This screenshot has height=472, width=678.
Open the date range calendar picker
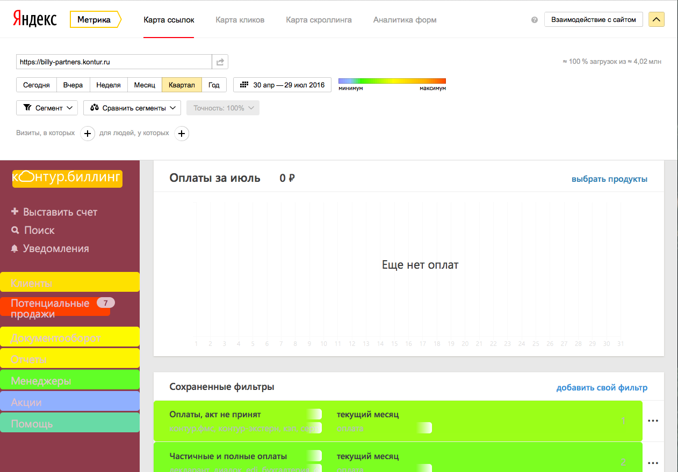282,85
